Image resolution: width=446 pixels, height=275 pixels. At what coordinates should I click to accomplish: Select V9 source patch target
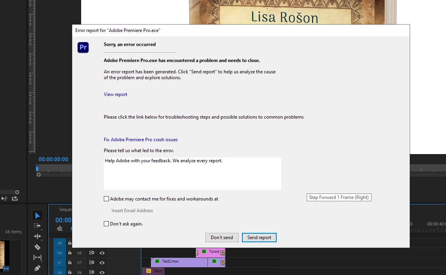tap(59, 243)
